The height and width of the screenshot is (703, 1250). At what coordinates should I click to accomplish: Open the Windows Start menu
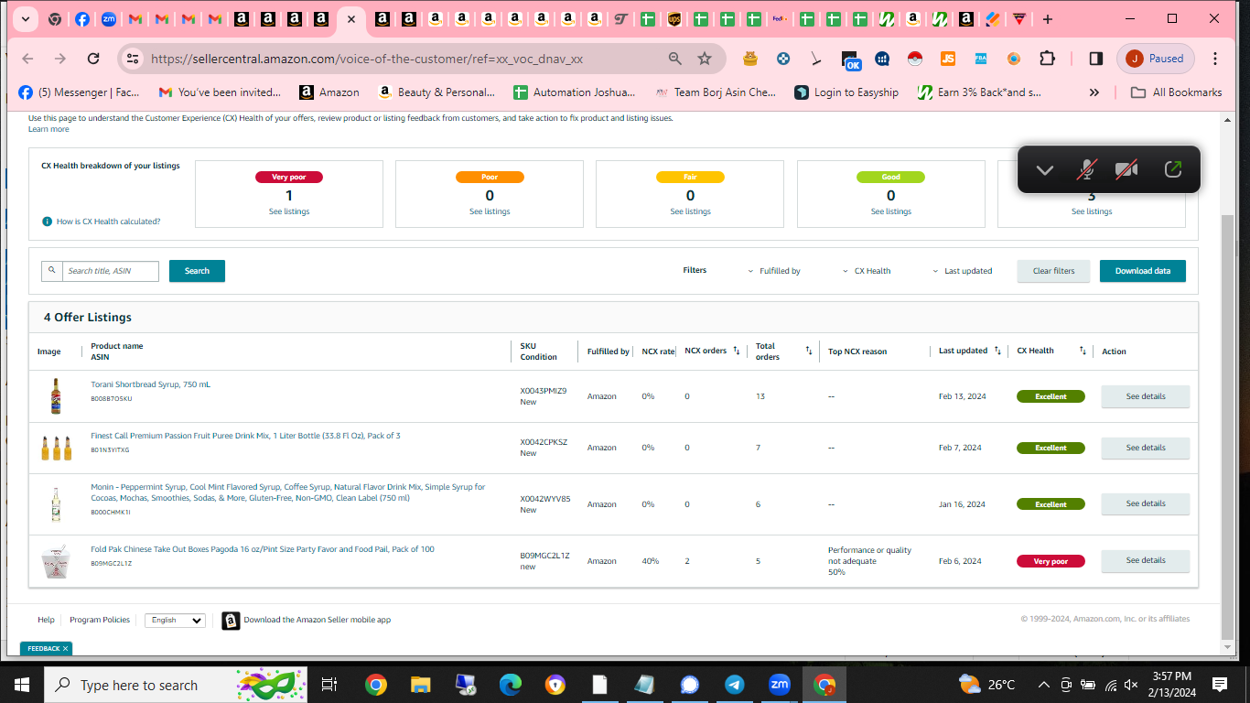click(x=21, y=685)
